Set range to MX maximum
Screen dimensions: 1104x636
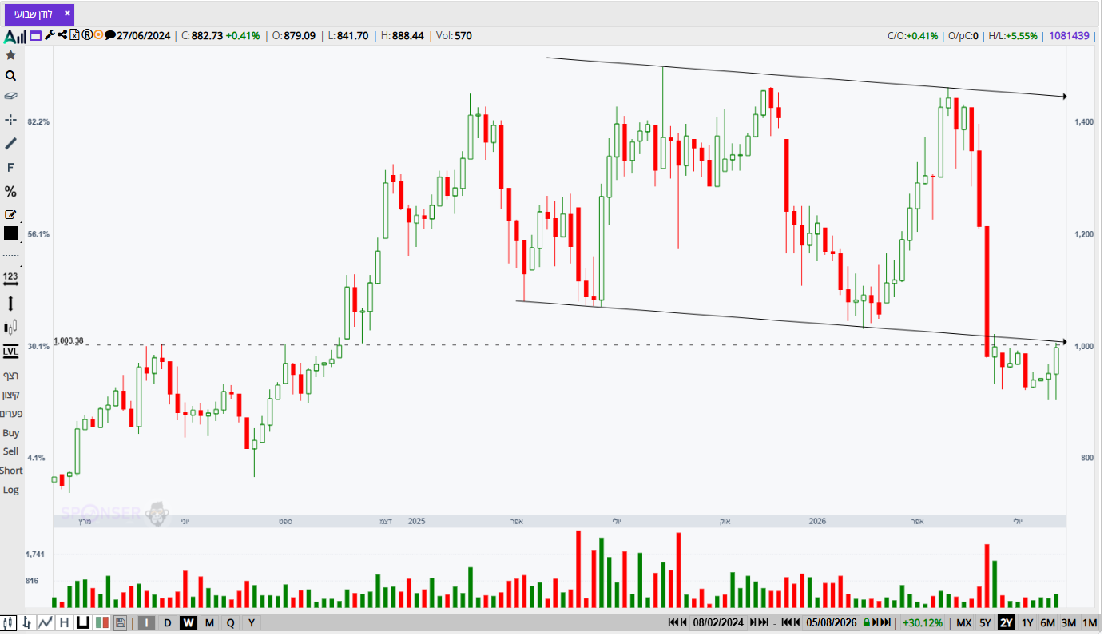tap(964, 622)
